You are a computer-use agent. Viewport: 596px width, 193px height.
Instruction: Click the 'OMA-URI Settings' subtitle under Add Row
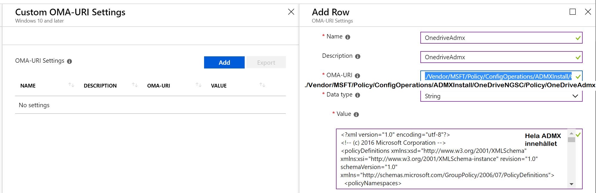pos(332,21)
